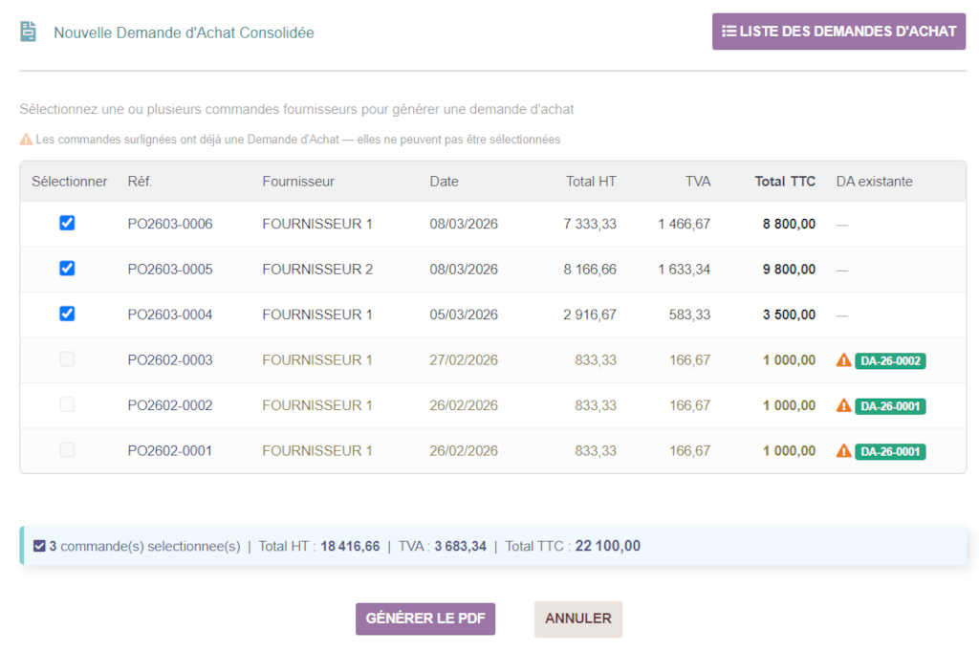Click the Fournisseur column header

pos(298,182)
